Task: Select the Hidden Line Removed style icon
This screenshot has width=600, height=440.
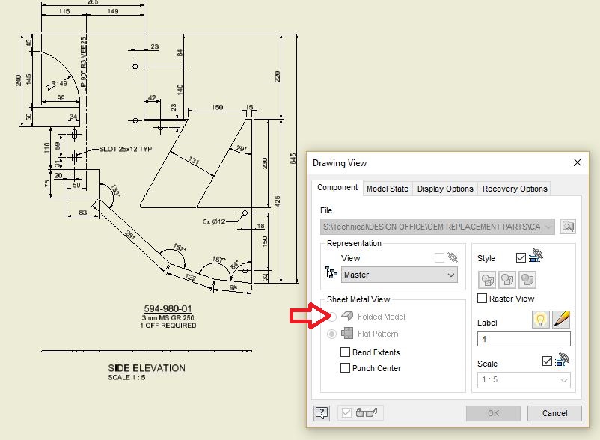Action: 507,279
